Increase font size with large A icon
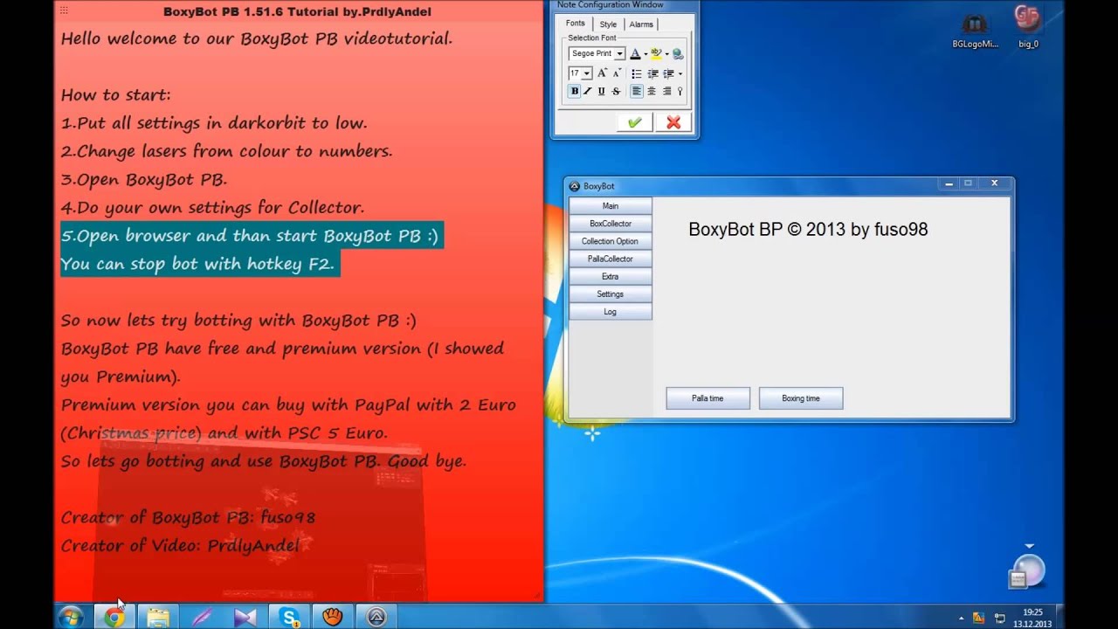 [602, 73]
